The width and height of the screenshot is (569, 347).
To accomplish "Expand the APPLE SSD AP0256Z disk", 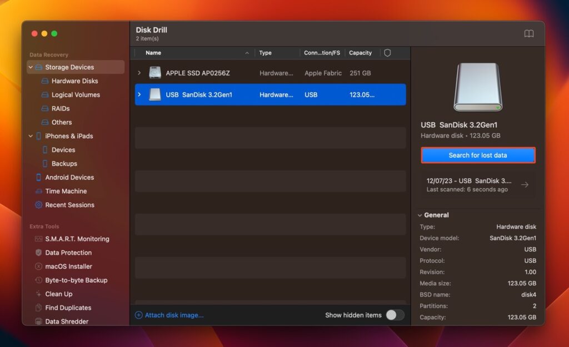I will point(139,73).
